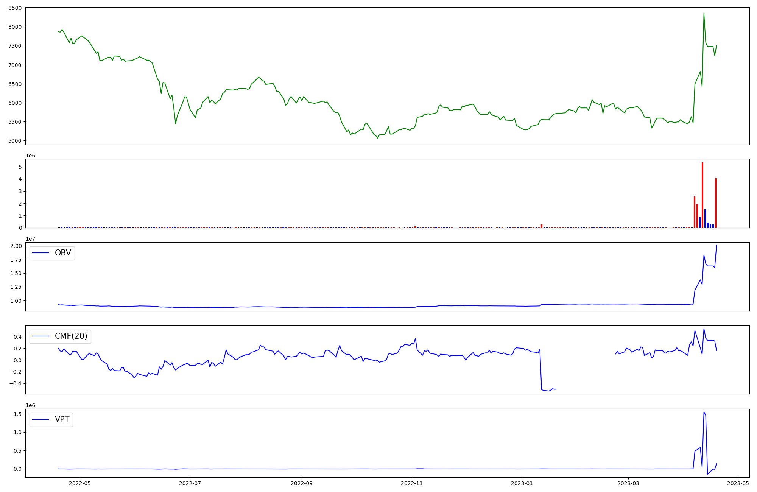The image size is (757, 492).
Task: Click the 2022-09 x-axis date label
Action: point(302,483)
